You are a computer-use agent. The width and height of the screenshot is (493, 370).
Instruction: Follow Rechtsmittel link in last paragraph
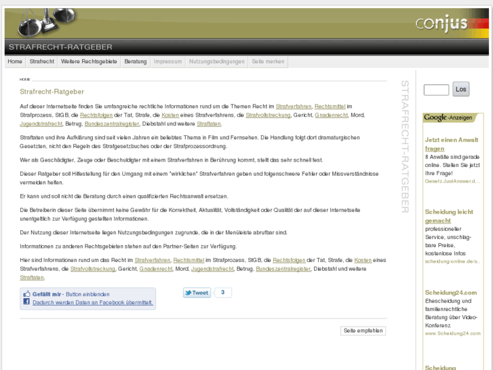tap(189, 260)
